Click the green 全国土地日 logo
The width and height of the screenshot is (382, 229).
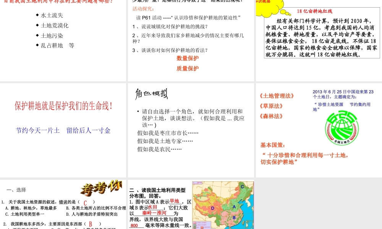[x=342, y=128]
